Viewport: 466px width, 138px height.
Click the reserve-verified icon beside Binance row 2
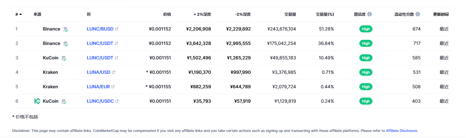66,44
